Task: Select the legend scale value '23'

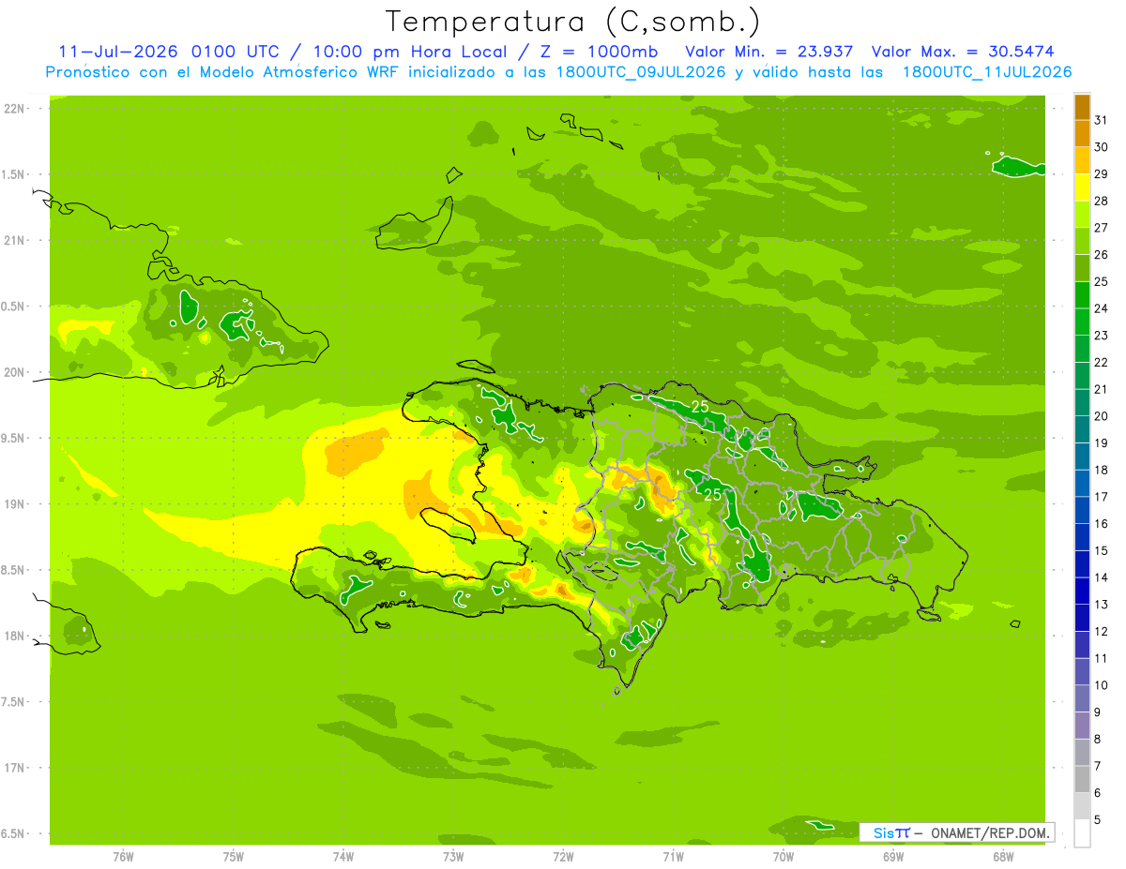Action: pyautogui.click(x=1102, y=336)
